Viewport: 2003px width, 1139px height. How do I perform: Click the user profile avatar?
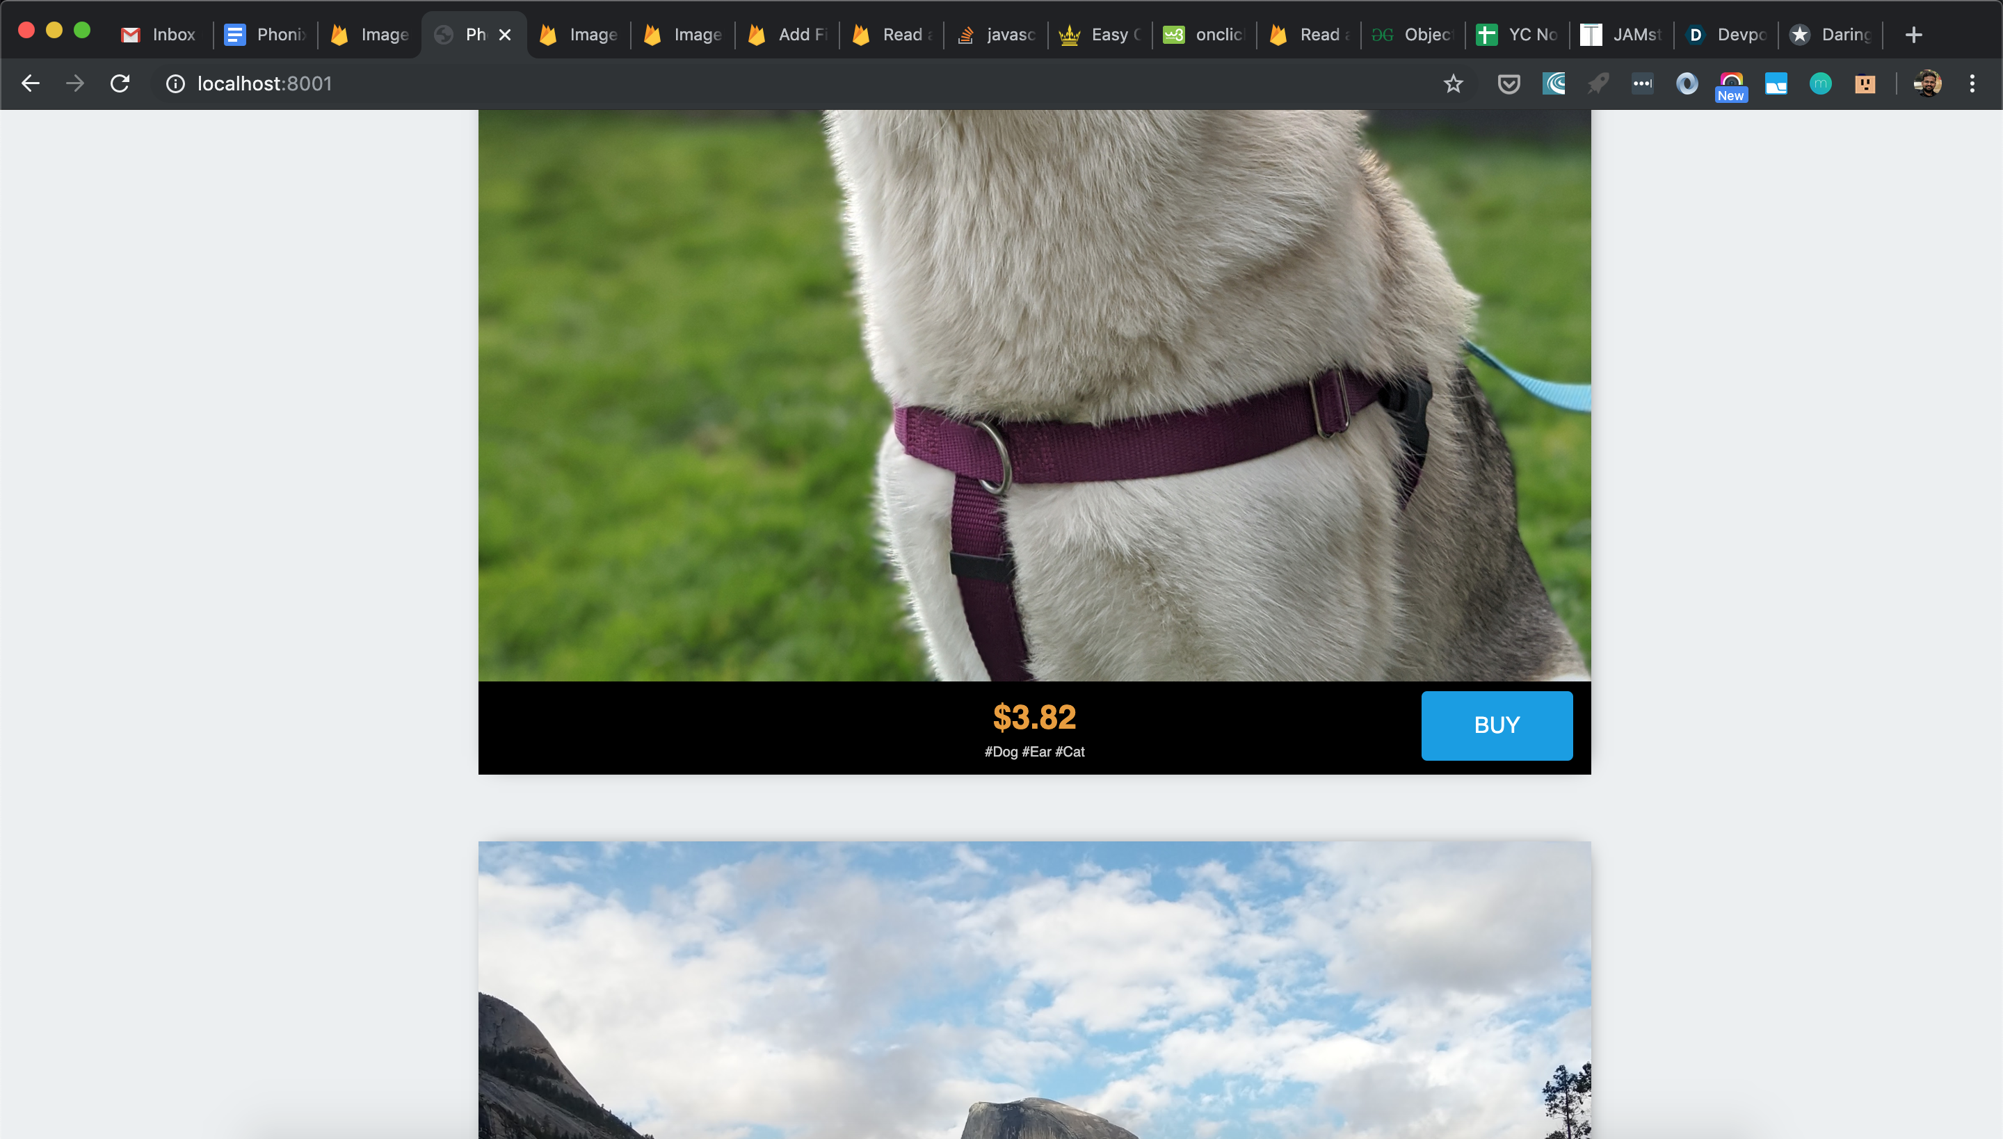tap(1927, 83)
